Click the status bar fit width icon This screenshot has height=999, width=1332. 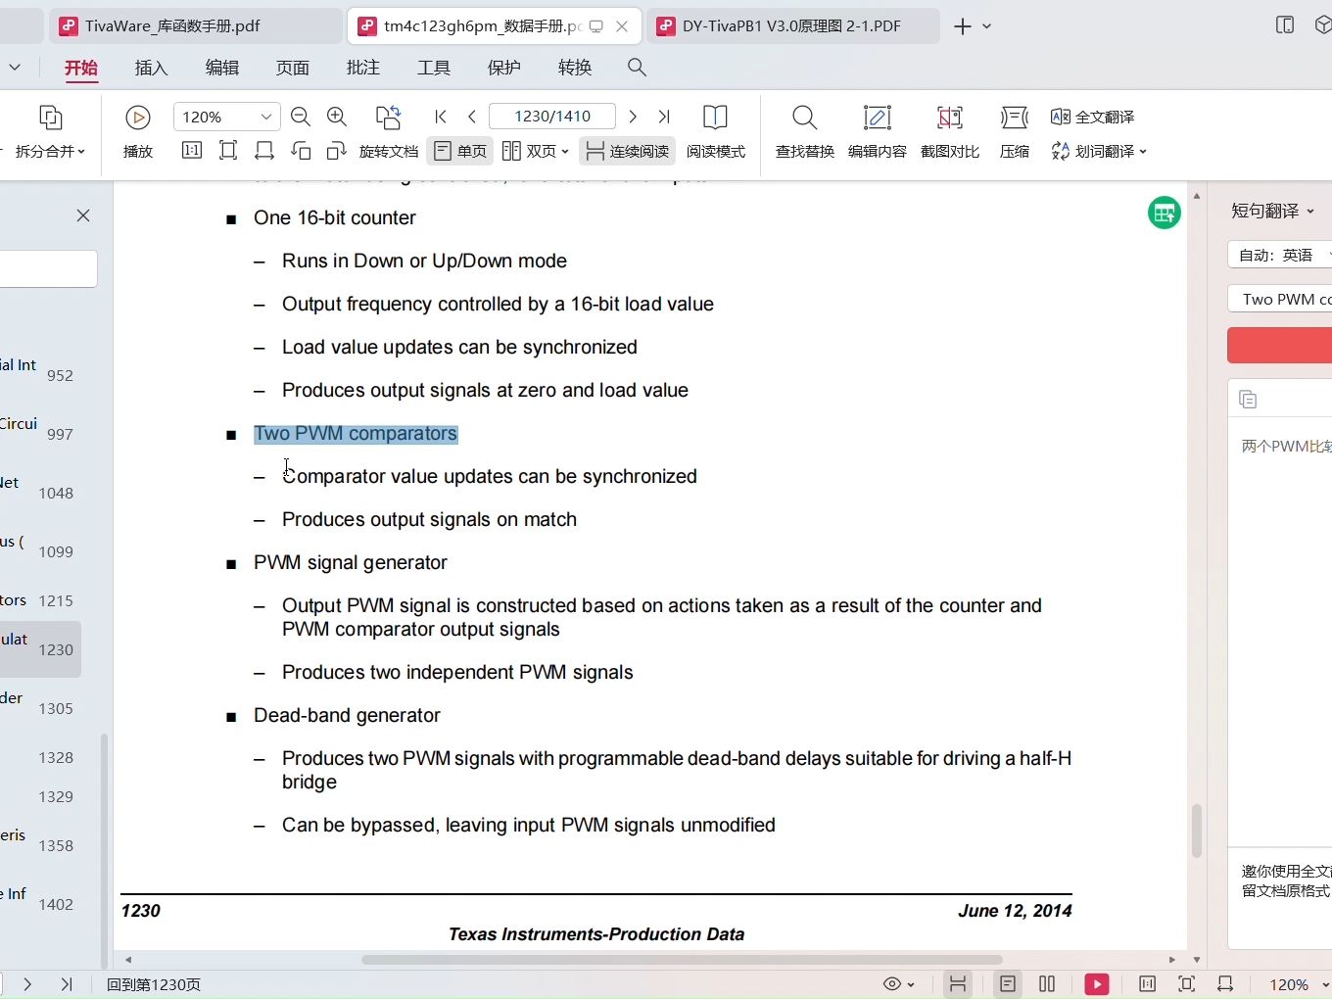(1224, 984)
